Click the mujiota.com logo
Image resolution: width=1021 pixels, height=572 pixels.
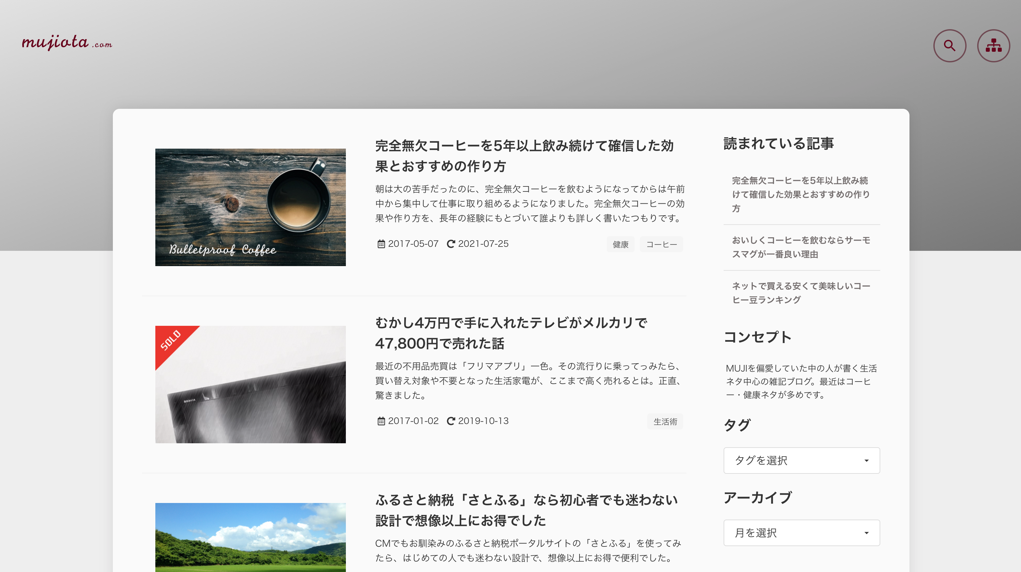click(67, 42)
